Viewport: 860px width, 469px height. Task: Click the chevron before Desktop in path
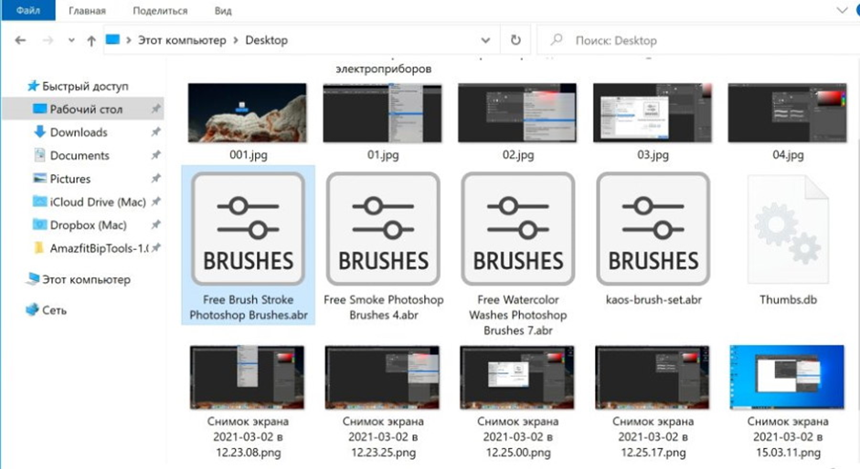point(236,40)
